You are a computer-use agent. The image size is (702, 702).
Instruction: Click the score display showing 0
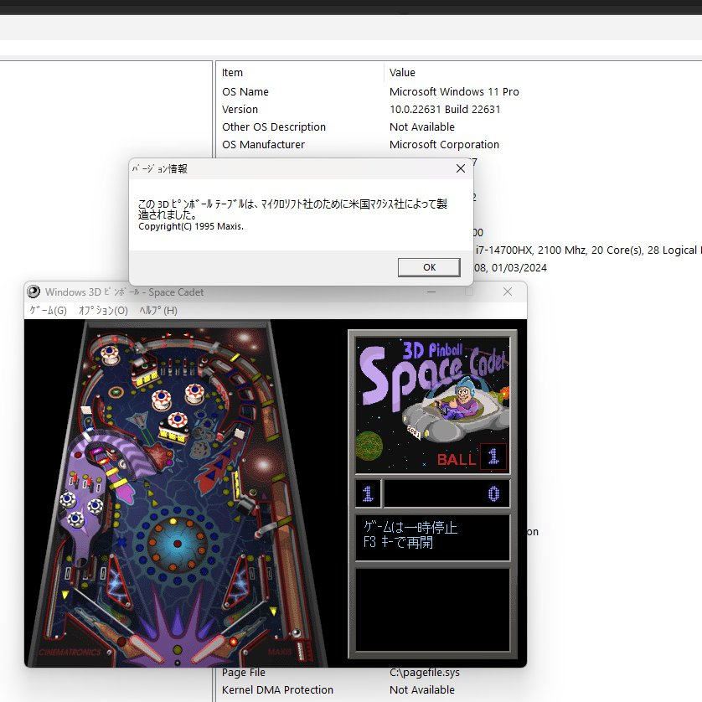point(446,493)
